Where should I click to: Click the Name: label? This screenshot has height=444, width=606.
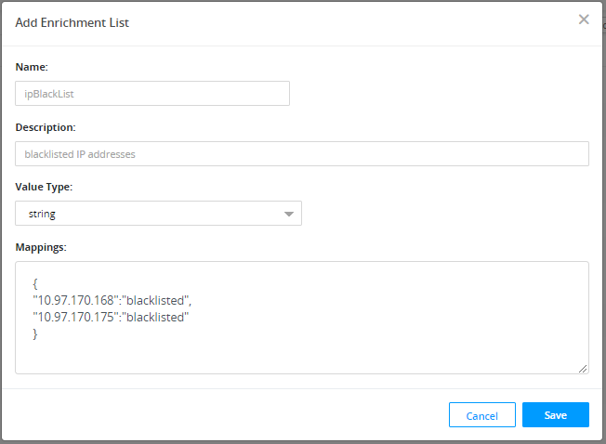32,67
